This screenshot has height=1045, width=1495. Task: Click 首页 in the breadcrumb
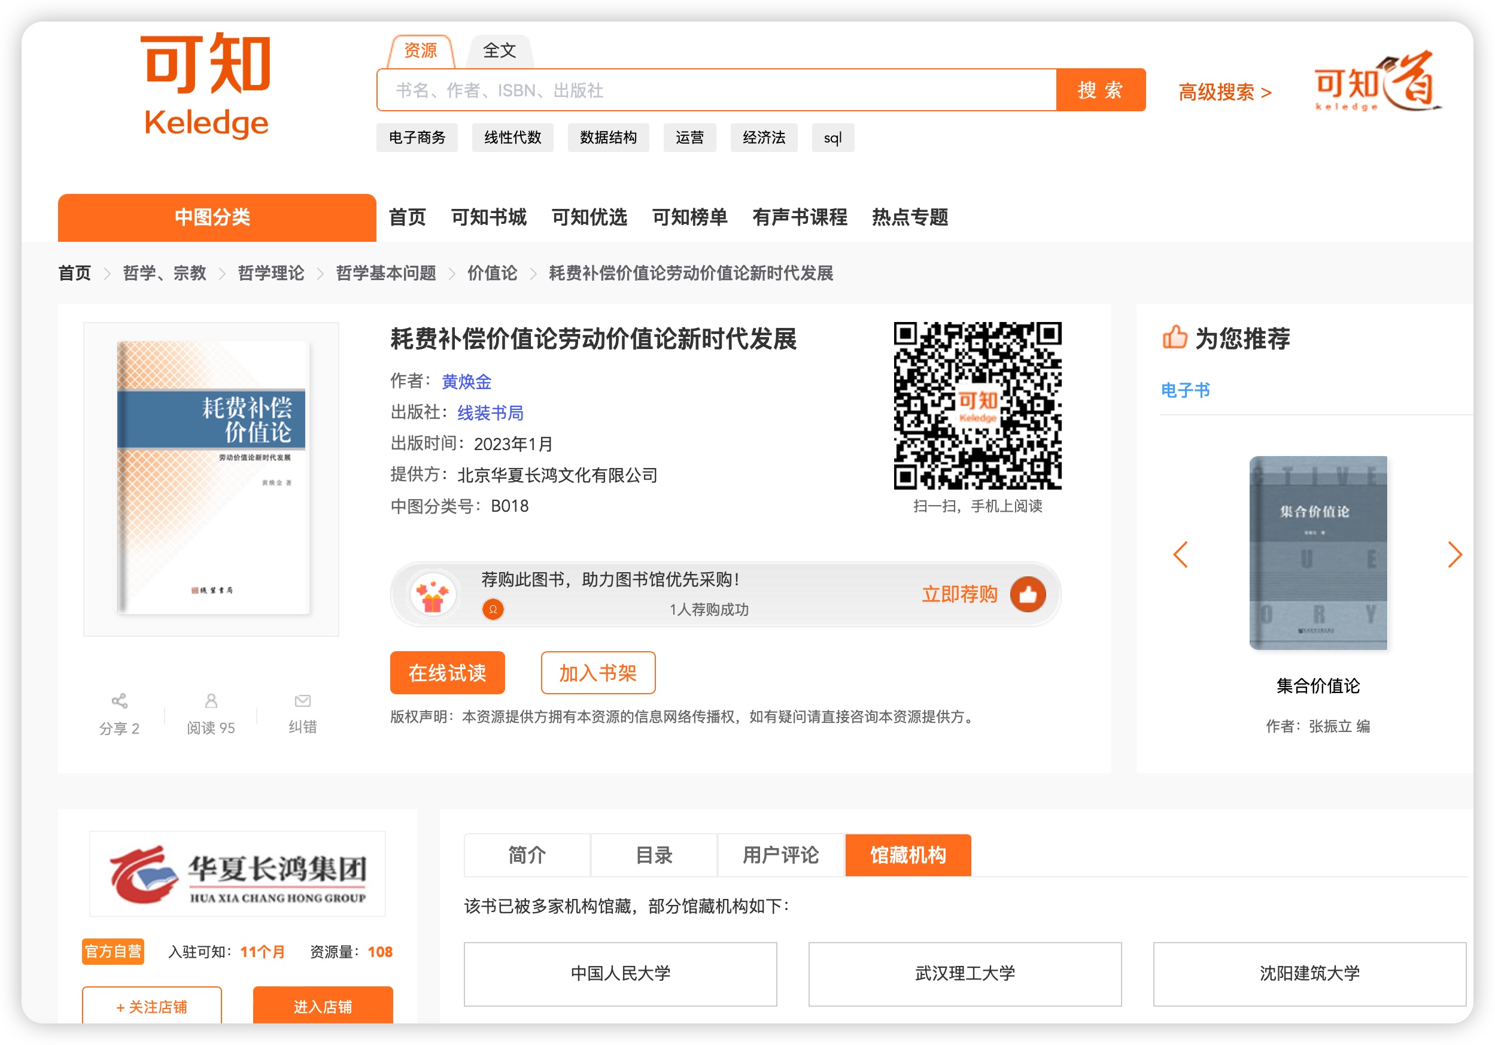click(74, 273)
